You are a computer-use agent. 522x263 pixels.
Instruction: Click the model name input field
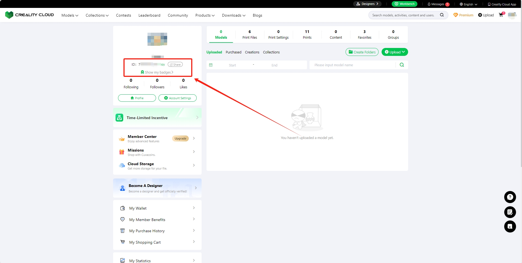point(352,65)
